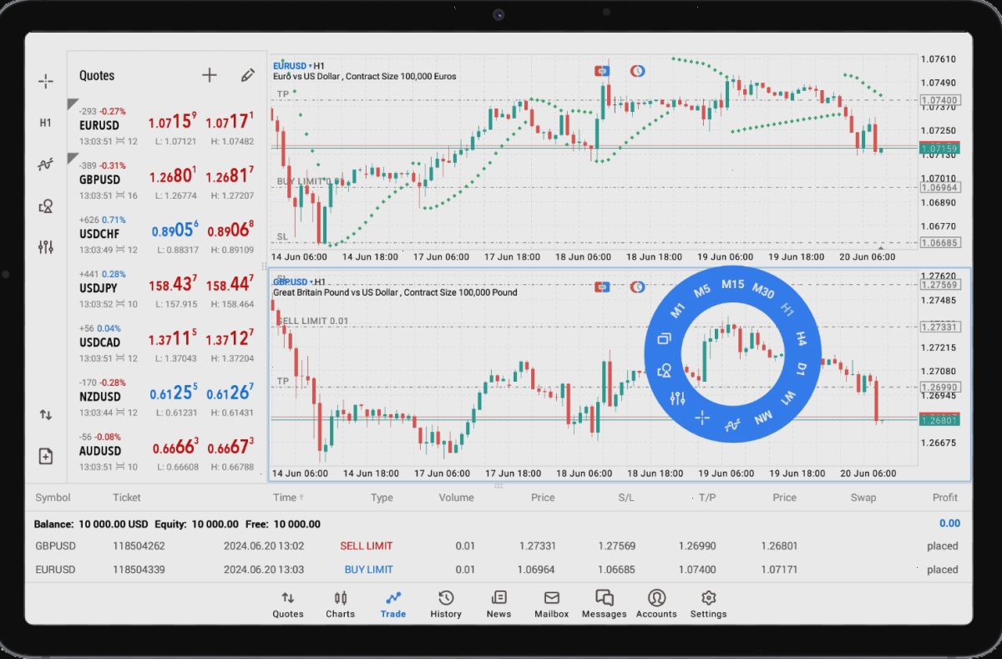This screenshot has height=659, width=1002.
Task: Open the EURUSD symbol dropdown on top chart
Action: [292, 65]
